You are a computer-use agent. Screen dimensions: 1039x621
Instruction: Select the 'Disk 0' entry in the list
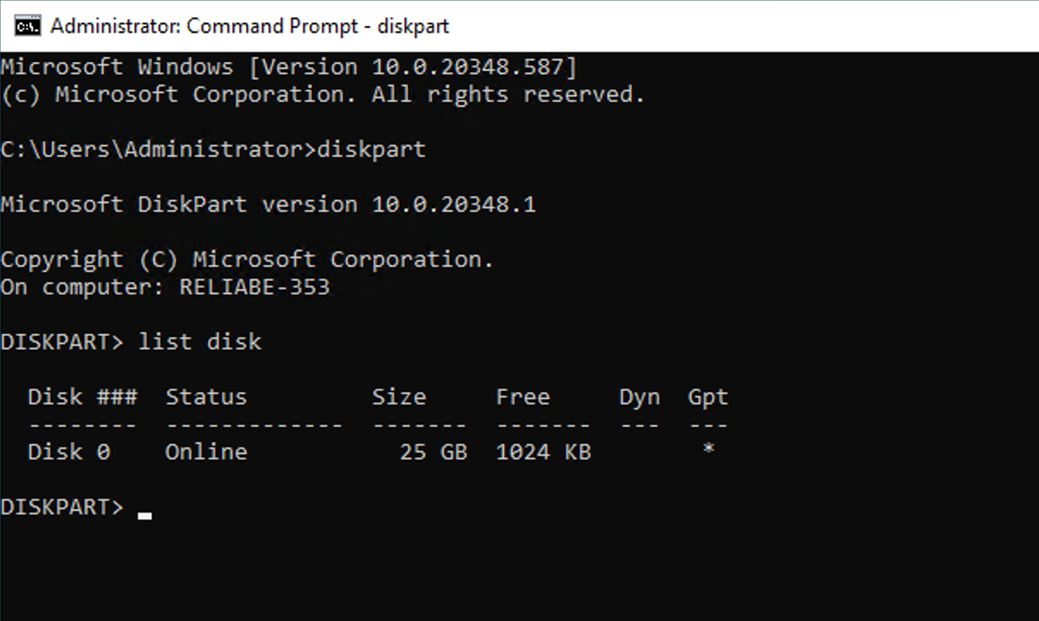(69, 452)
